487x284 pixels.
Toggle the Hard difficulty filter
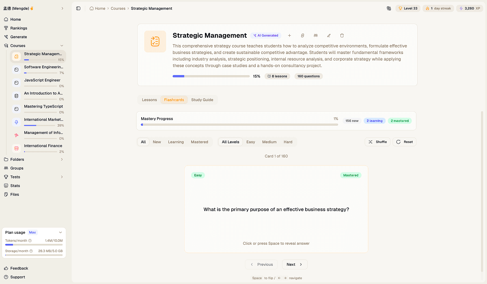tap(288, 142)
